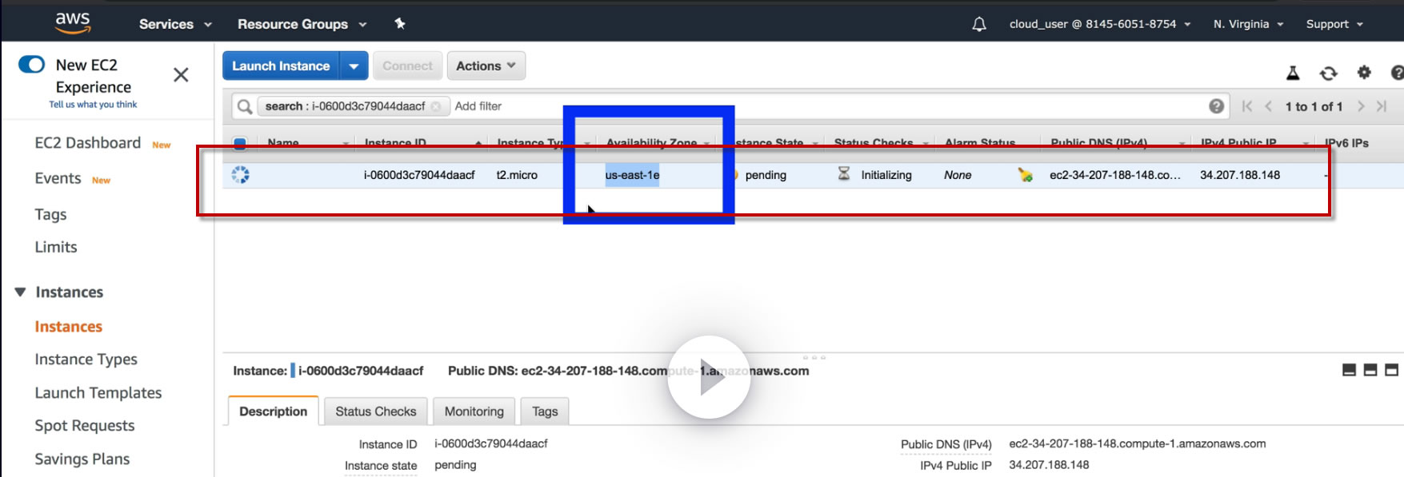Open table settings gear icon
Screen dimensions: 1404x477
1364,73
